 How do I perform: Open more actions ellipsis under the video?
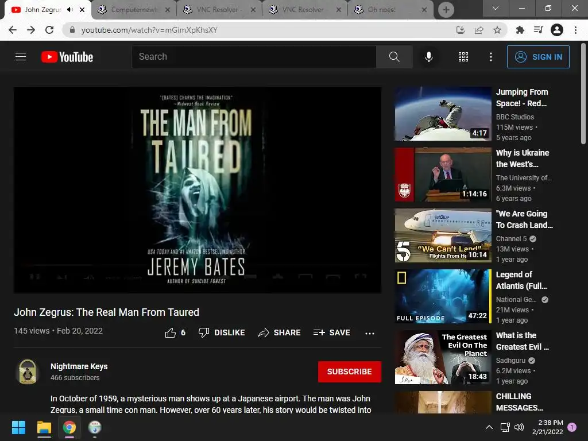[370, 333]
